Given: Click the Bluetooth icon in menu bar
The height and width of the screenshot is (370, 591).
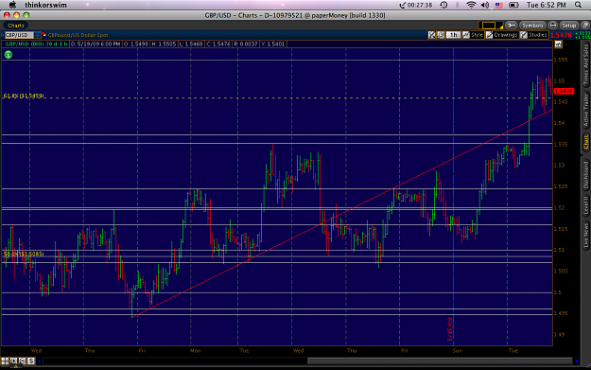Looking at the screenshot, I should pyautogui.click(x=458, y=5).
